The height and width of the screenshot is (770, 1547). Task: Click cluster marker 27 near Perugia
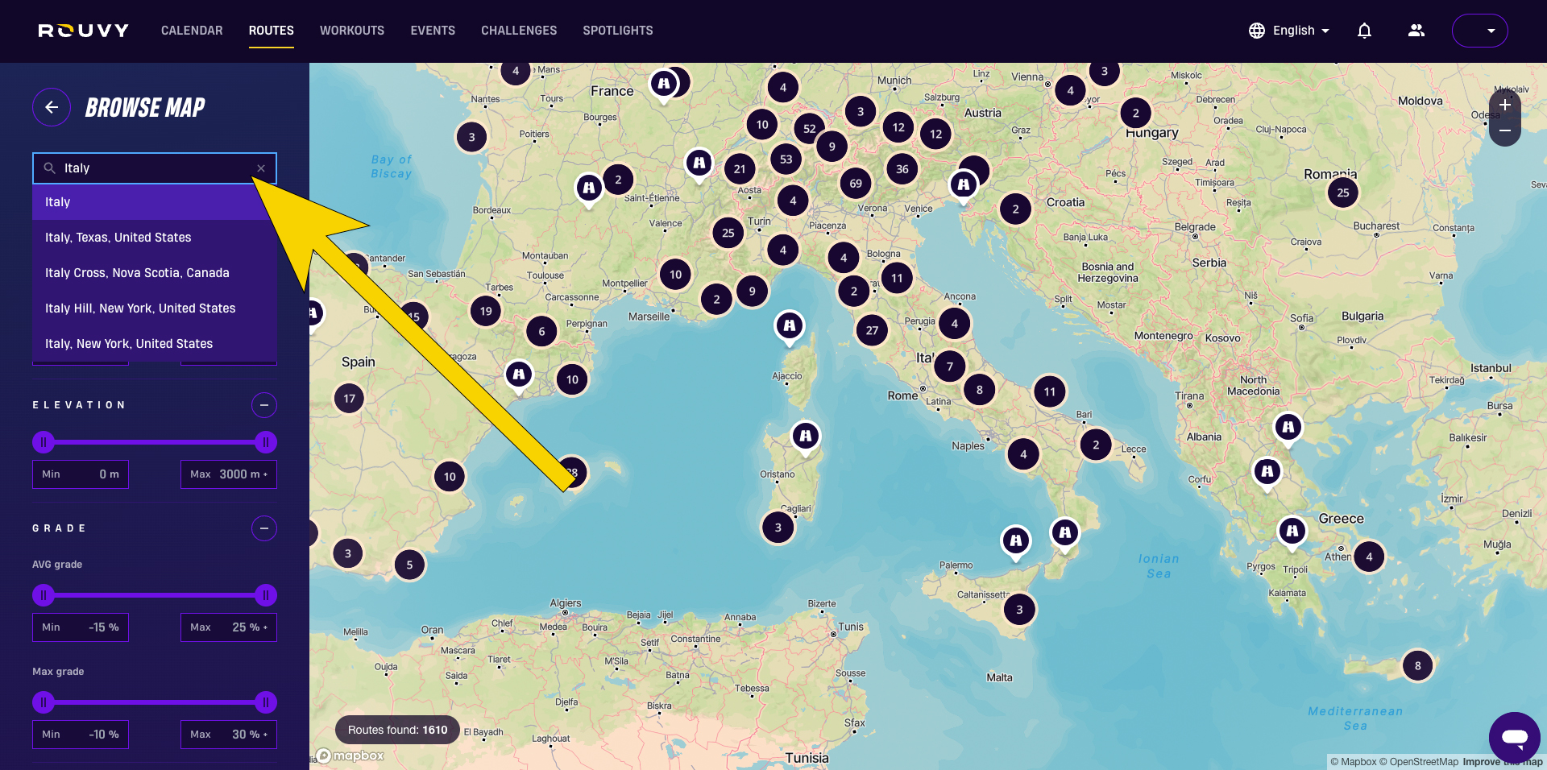coord(872,330)
